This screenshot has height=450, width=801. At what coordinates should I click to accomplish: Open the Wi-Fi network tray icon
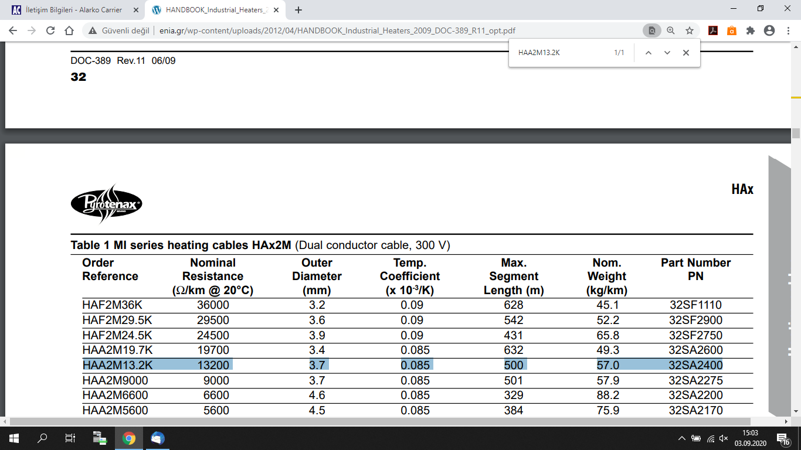[711, 438]
